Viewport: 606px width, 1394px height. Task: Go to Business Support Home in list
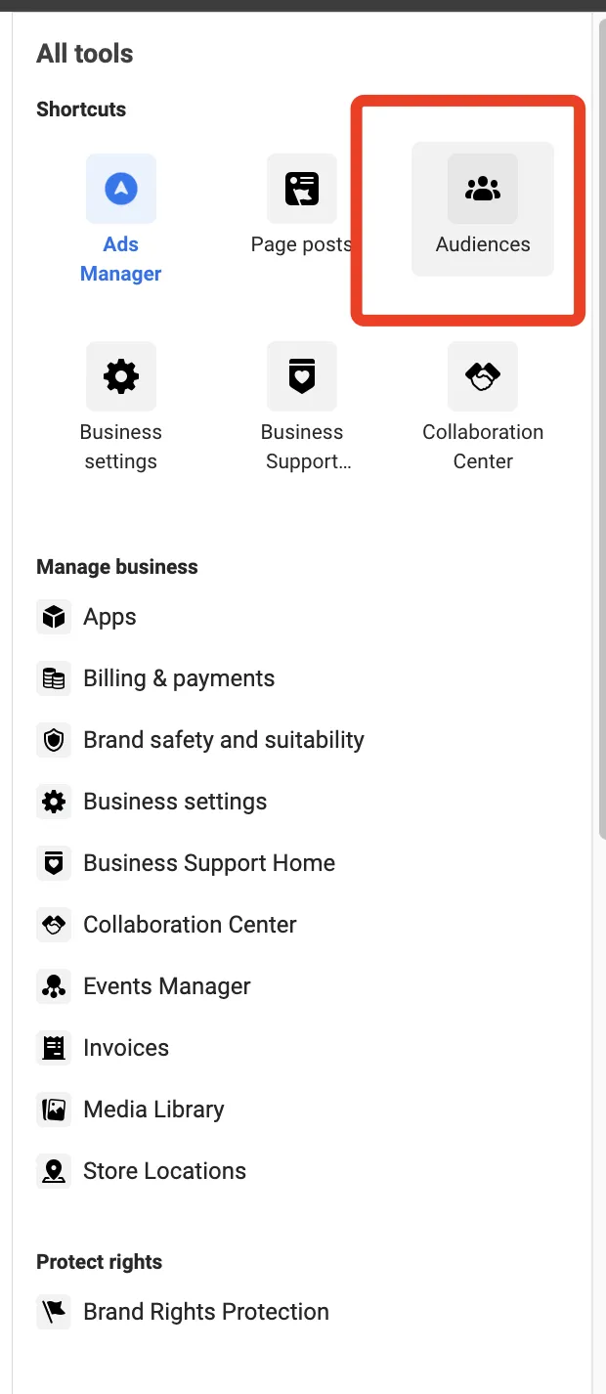click(x=209, y=863)
